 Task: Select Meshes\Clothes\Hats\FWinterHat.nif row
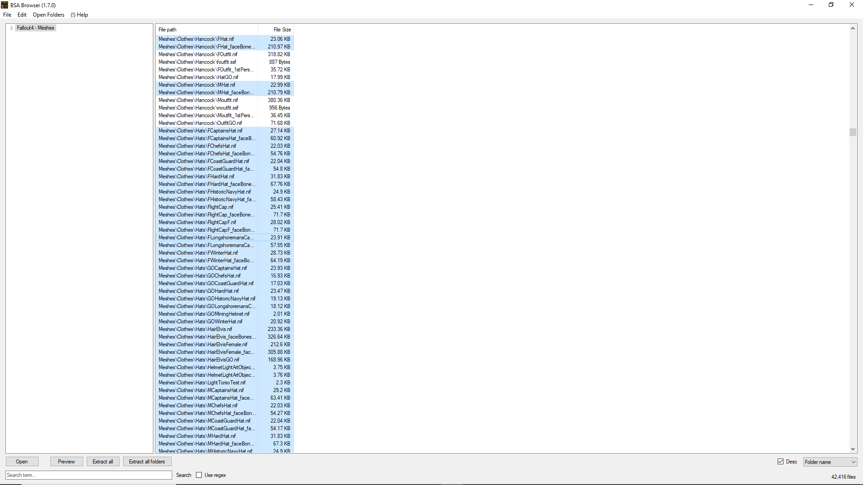pos(225,253)
